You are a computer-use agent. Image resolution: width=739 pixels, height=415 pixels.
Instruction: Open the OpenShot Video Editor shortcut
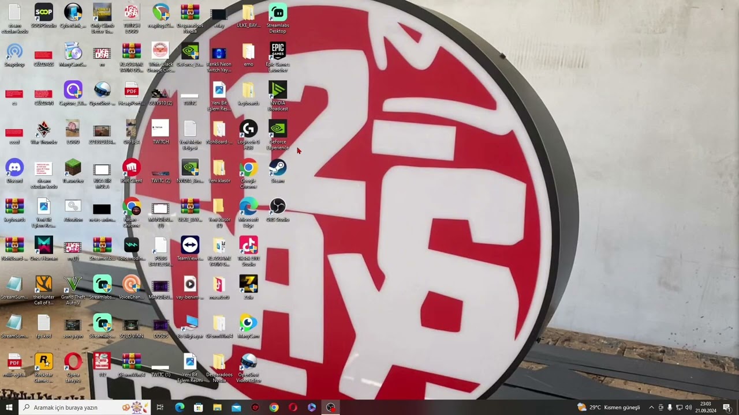[248, 368]
